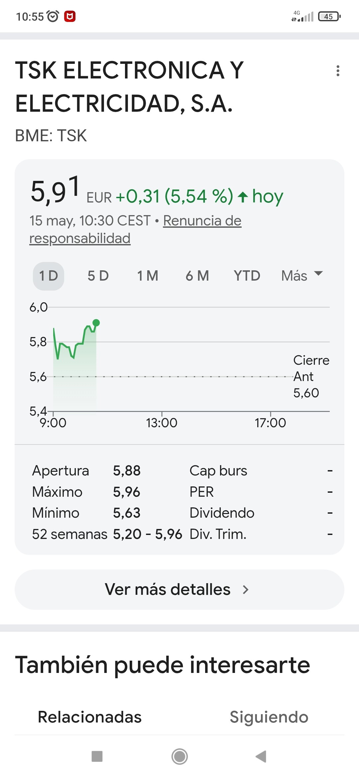Select the 1 D chart range
Screen dimensions: 359x778
point(49,276)
